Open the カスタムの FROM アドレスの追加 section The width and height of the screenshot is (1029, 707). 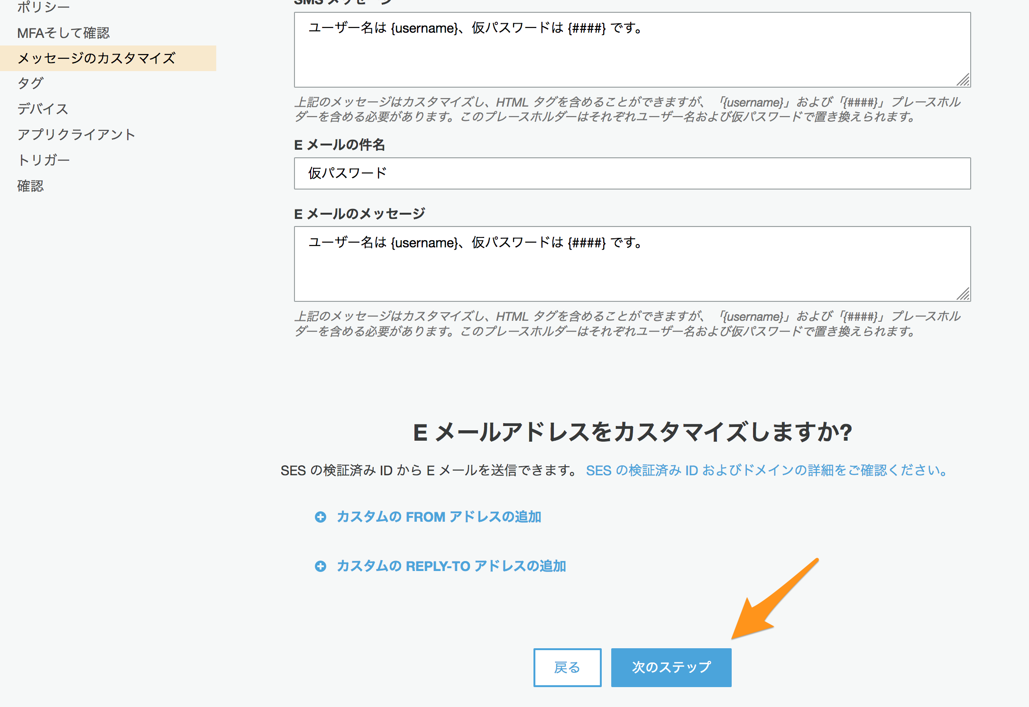pyautogui.click(x=439, y=517)
